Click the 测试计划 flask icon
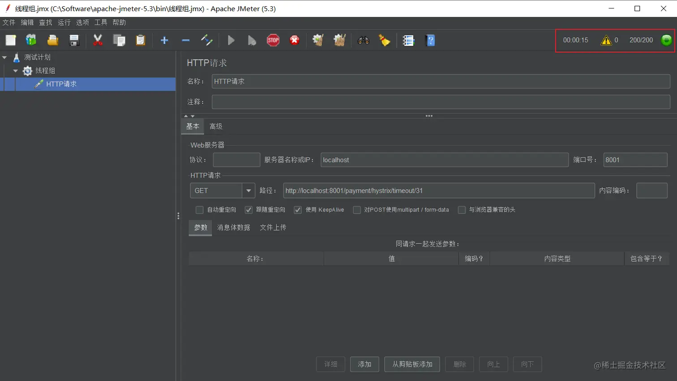The width and height of the screenshot is (677, 381). click(17, 57)
